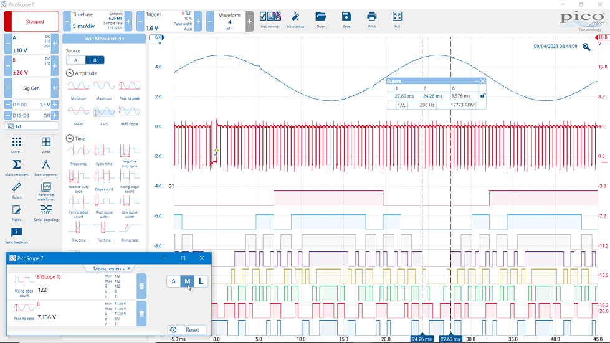Open the D15-D8 digital channel settings
Viewport: 610px width, 343px height.
tap(32, 115)
